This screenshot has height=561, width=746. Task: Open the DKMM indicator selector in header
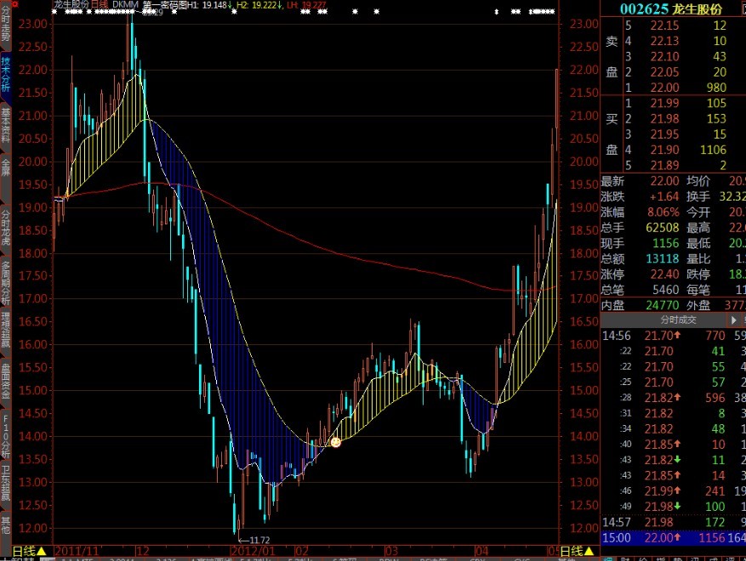pyautogui.click(x=125, y=5)
